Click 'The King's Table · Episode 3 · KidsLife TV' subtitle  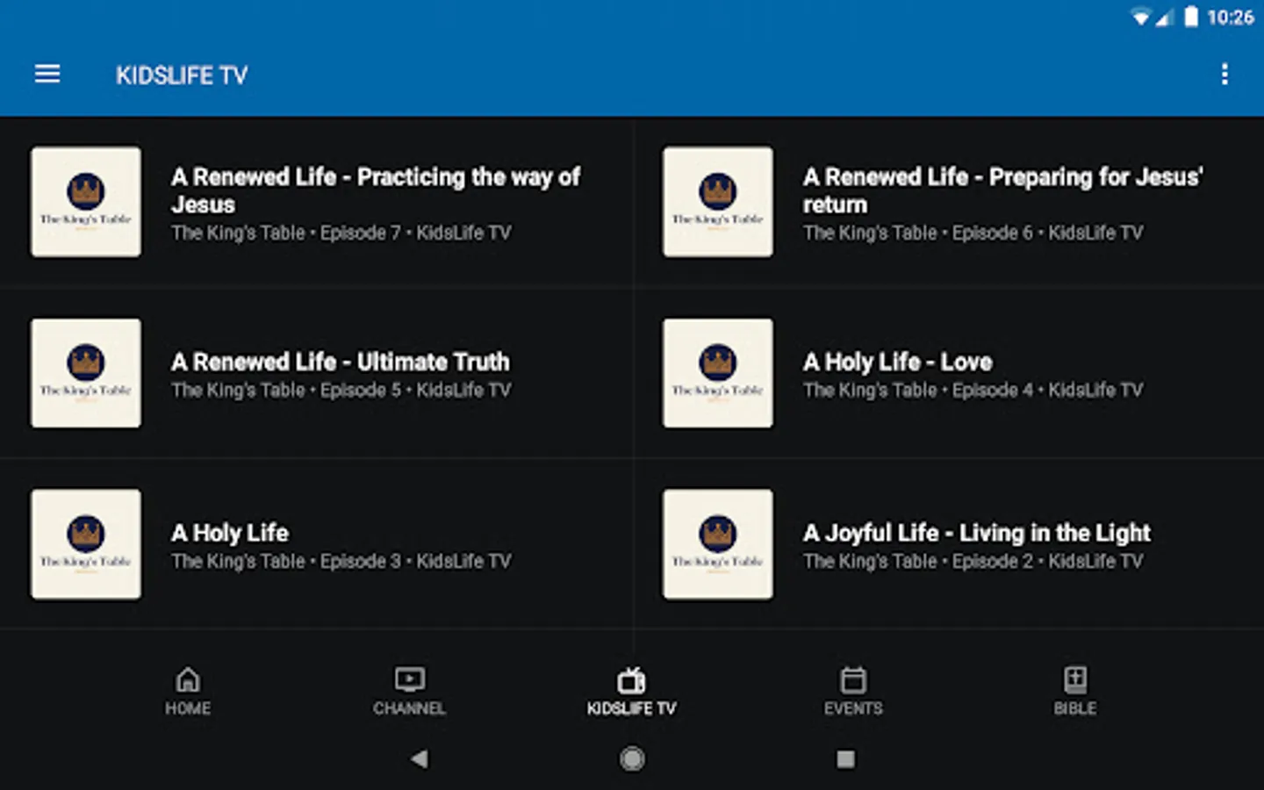click(341, 561)
